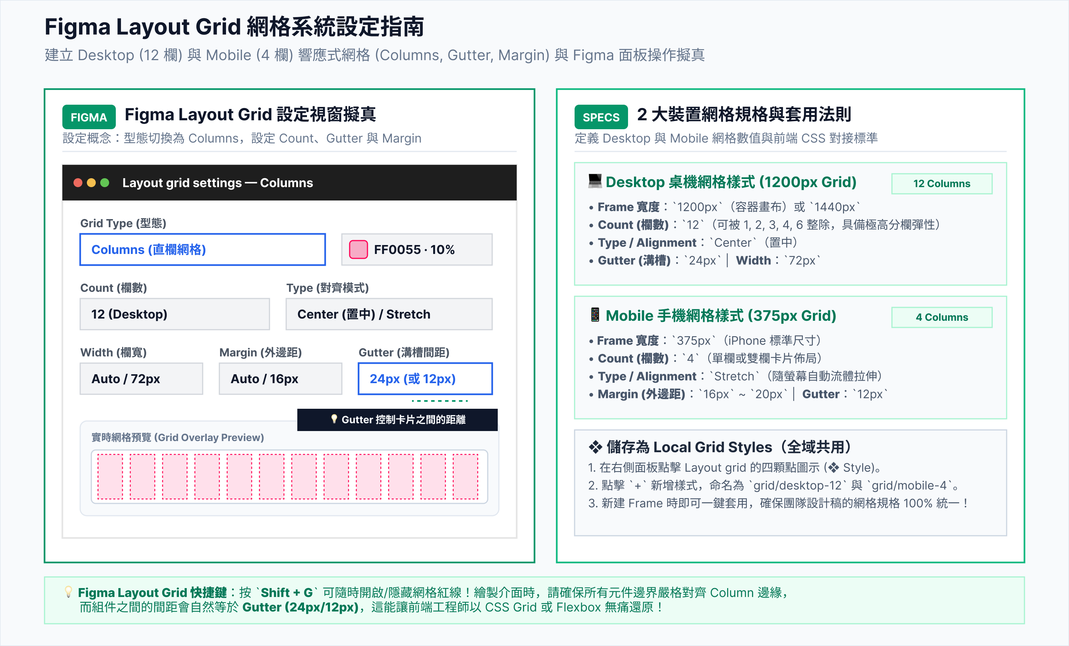Viewport: 1069px width, 646px height.
Task: Pick the pink FF0055 color swatch
Action: coord(358,249)
